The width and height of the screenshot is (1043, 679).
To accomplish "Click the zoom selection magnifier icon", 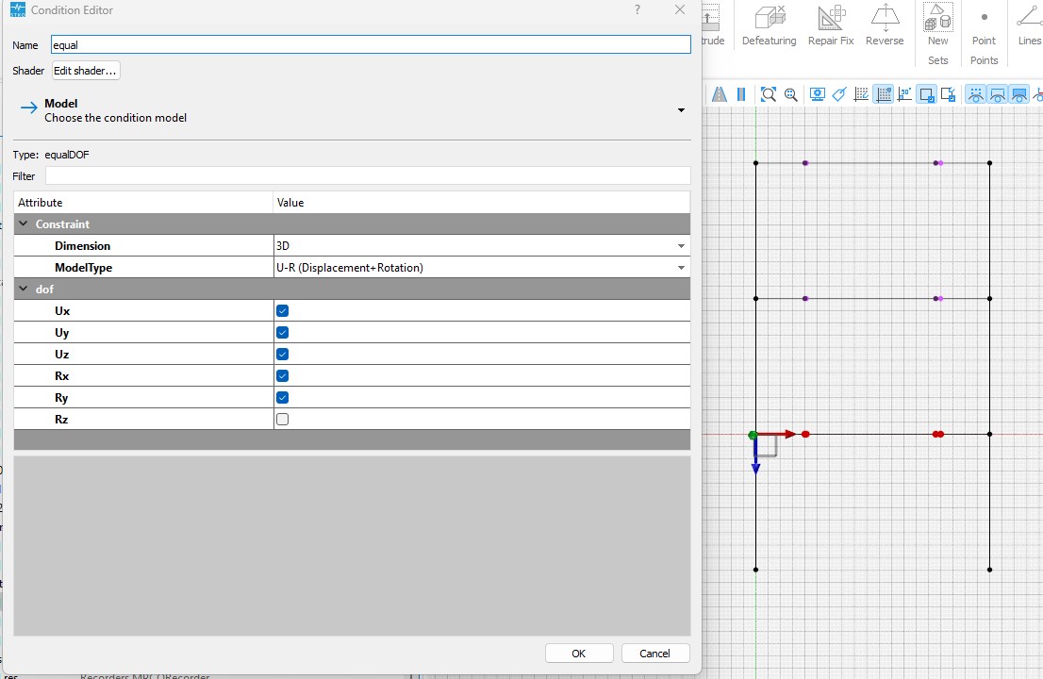I will point(791,94).
